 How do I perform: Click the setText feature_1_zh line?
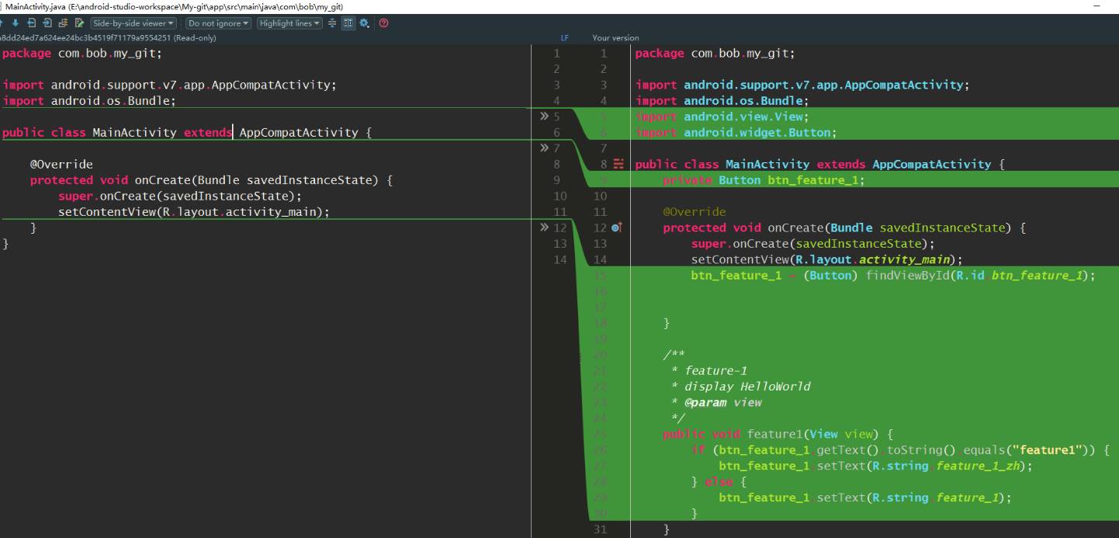[876, 466]
